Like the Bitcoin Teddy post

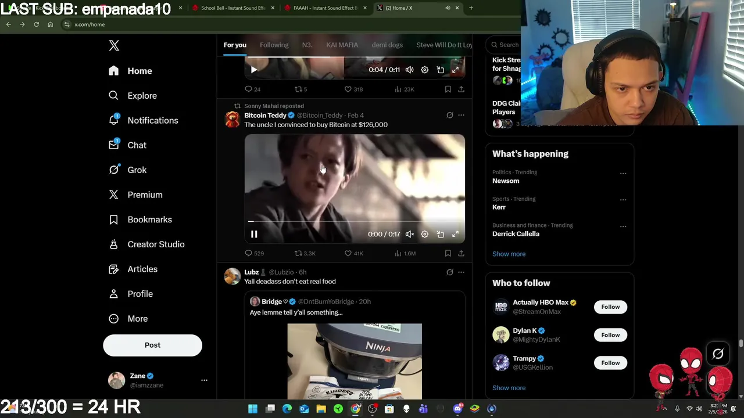click(353, 253)
